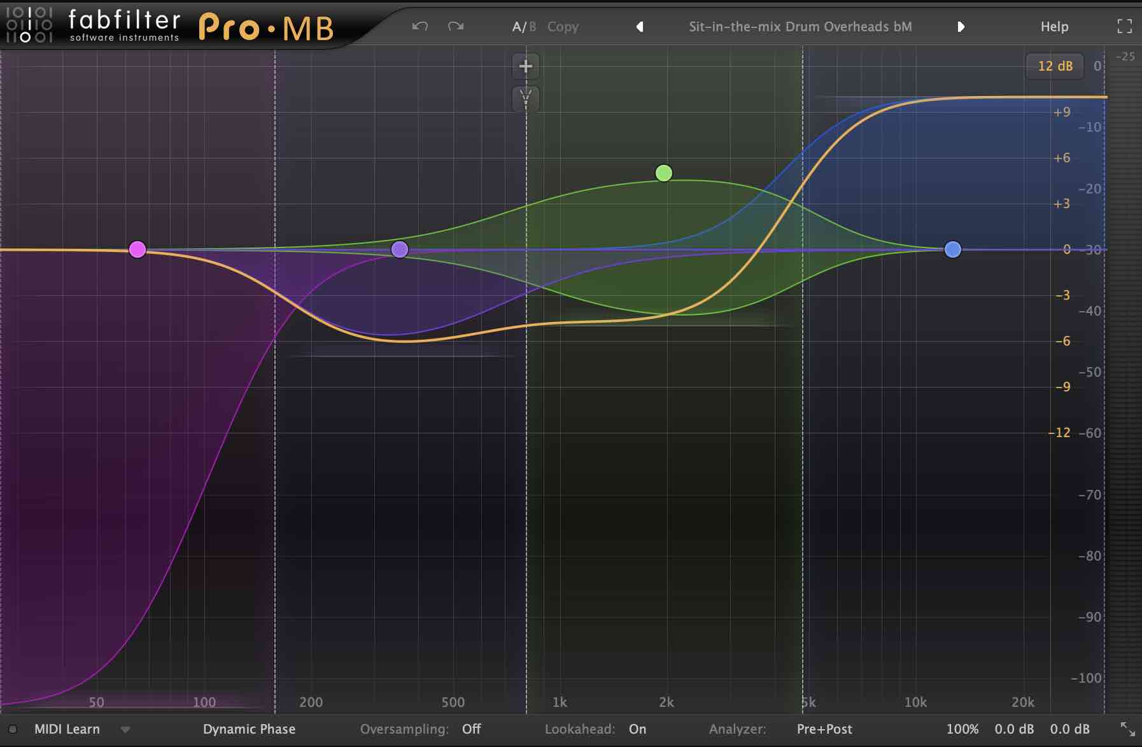
Task: Select the pink low band handle
Action: [x=137, y=249]
